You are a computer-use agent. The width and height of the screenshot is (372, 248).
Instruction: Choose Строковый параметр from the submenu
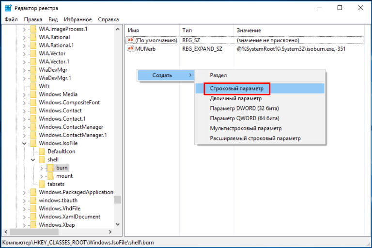pyautogui.click(x=236, y=88)
